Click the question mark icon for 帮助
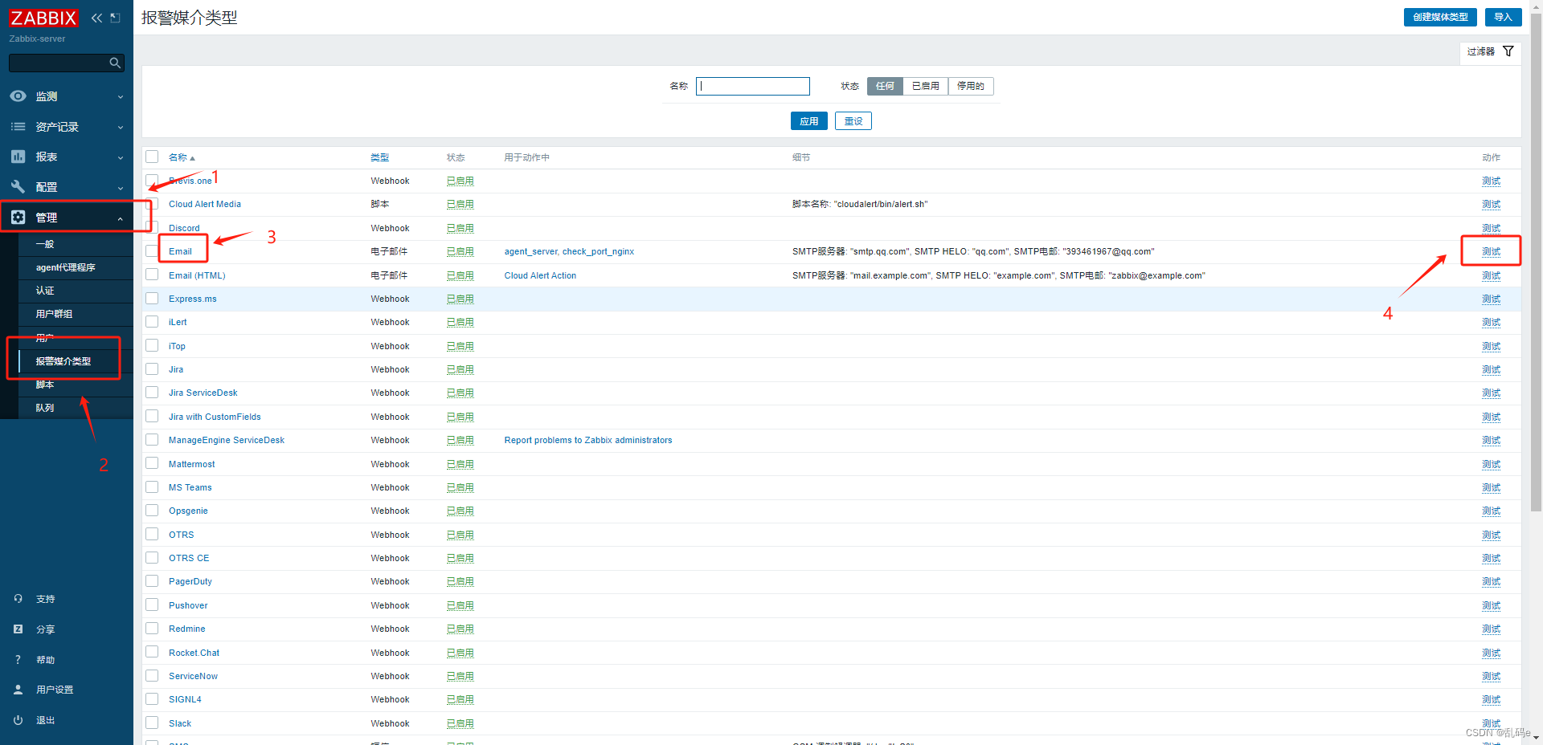The image size is (1543, 745). (18, 660)
